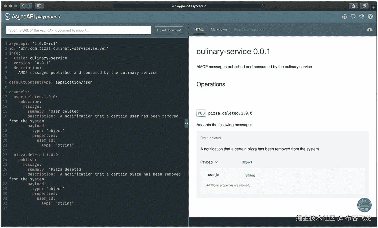Go forward with Safari forward arrow
Viewport: 378px width, 228px height.
29,6
